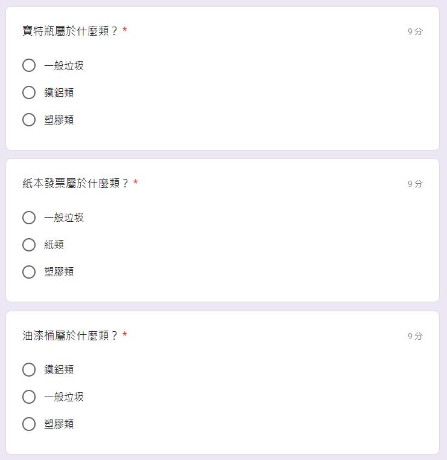Click the required asterisk beside 寶特瓶 question

125,30
